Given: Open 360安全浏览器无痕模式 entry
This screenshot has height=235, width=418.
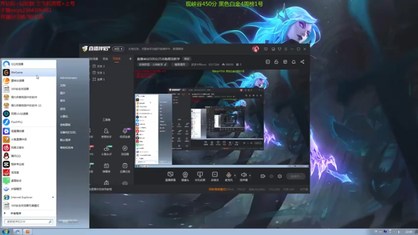Looking at the screenshot, I should click(x=29, y=205).
